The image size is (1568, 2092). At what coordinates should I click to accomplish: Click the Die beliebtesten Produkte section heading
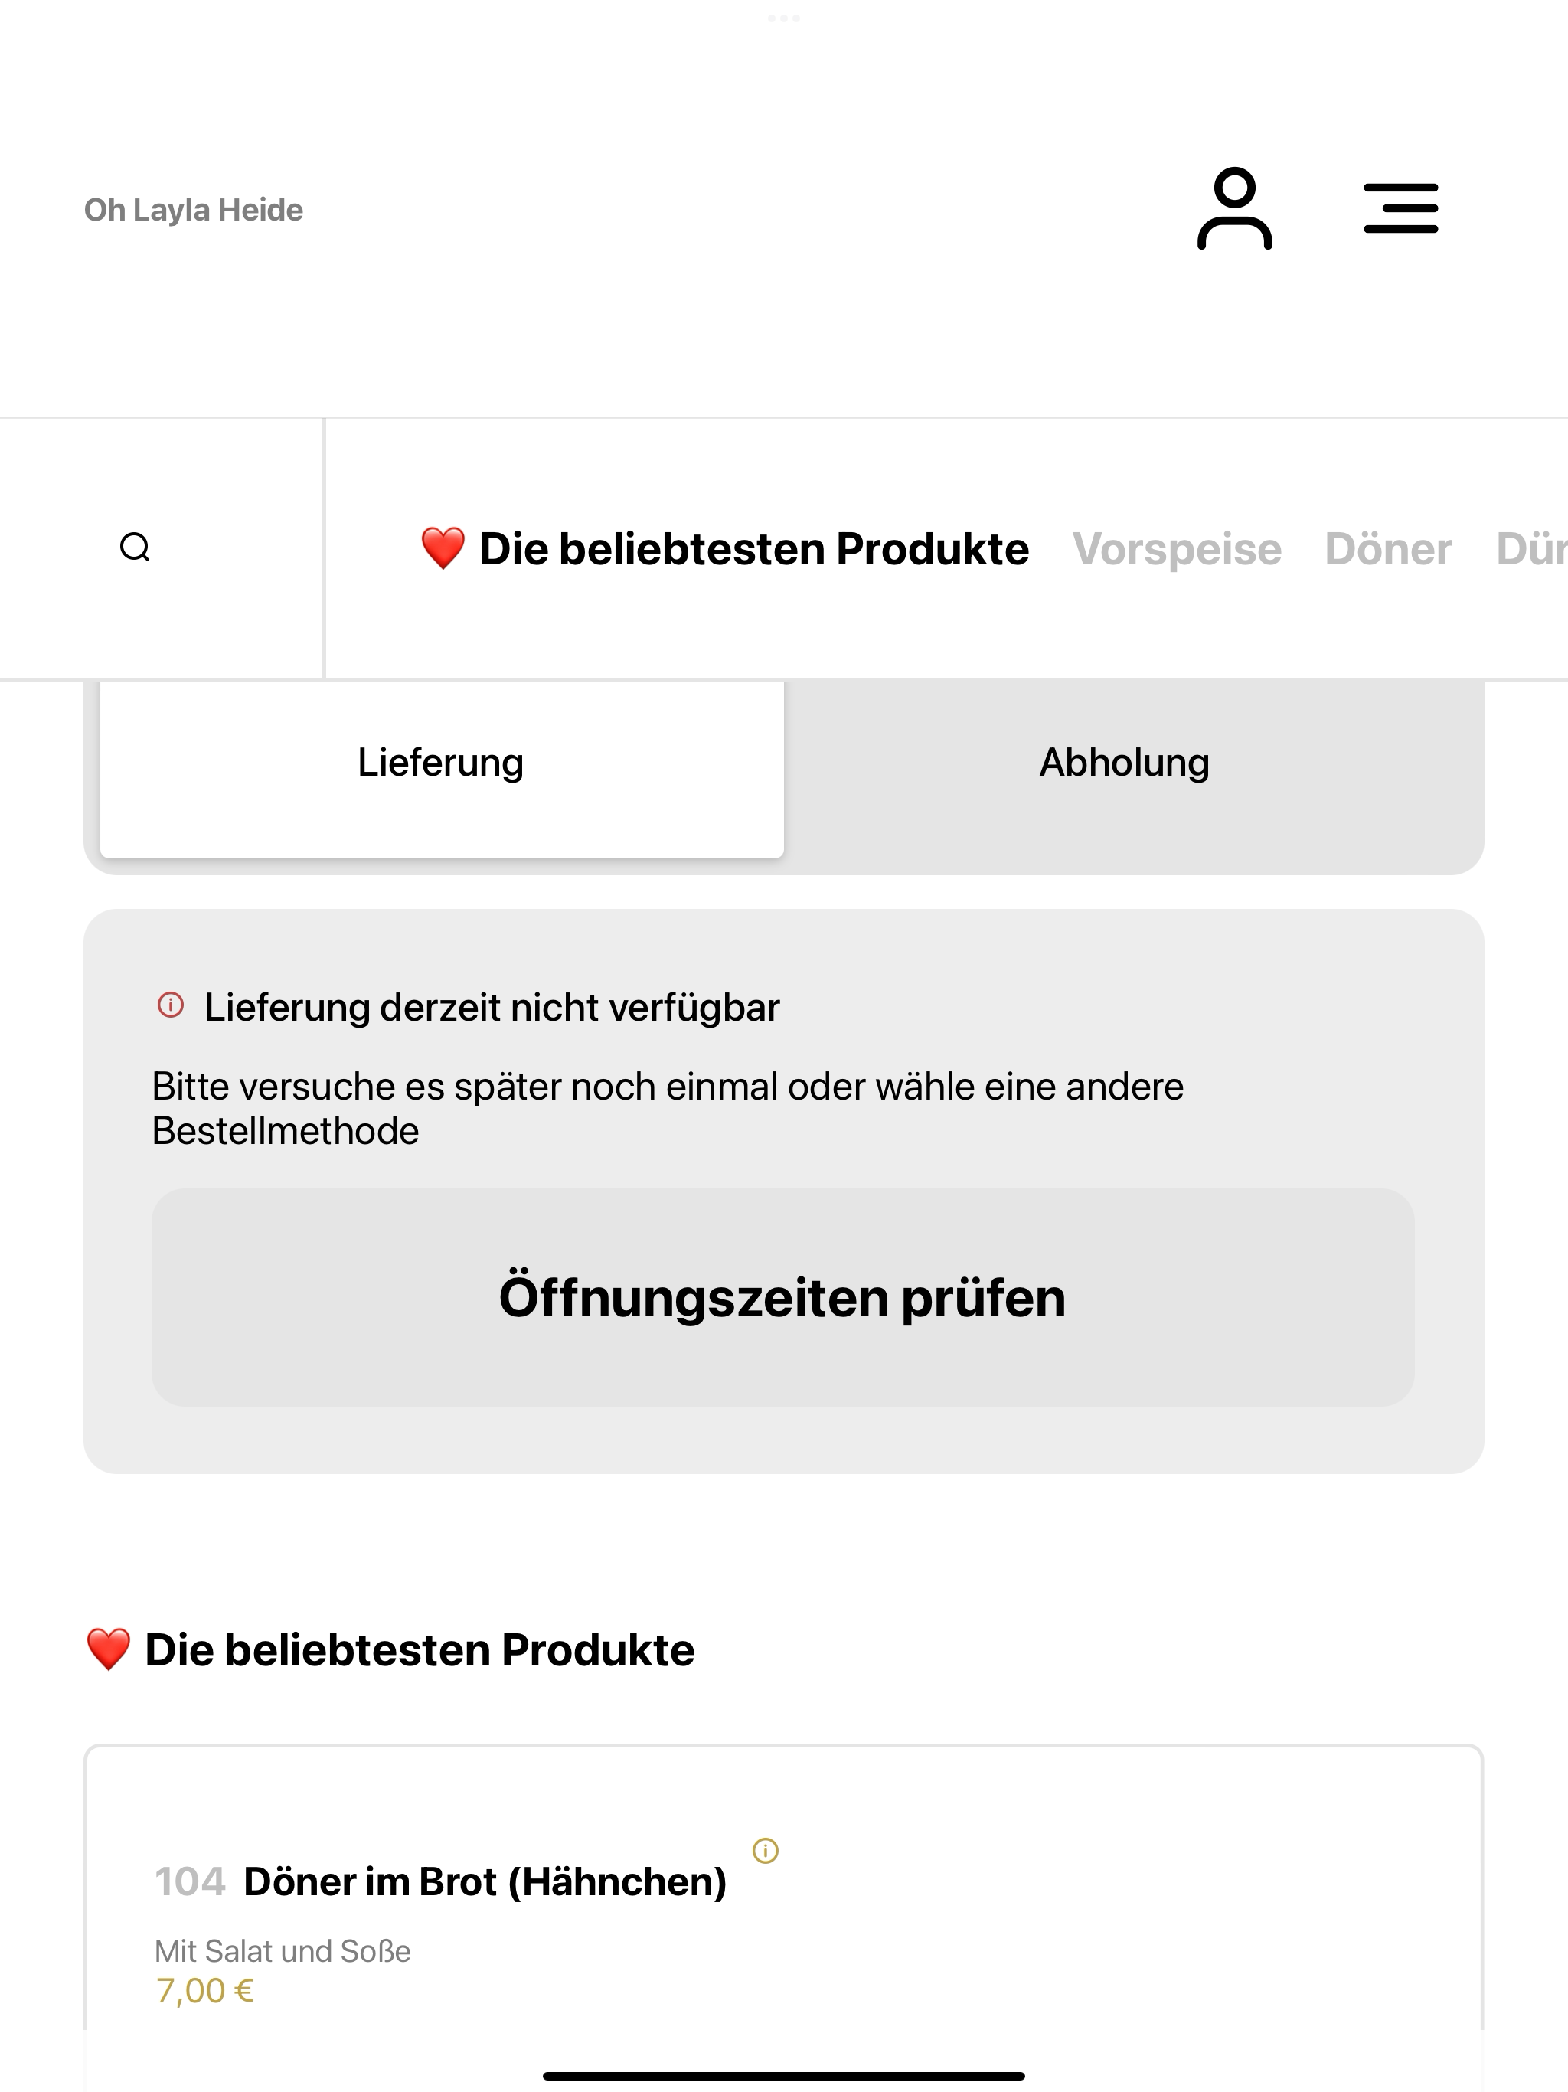pos(390,1649)
